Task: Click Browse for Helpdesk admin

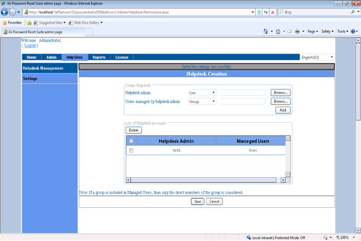Action: click(x=280, y=92)
